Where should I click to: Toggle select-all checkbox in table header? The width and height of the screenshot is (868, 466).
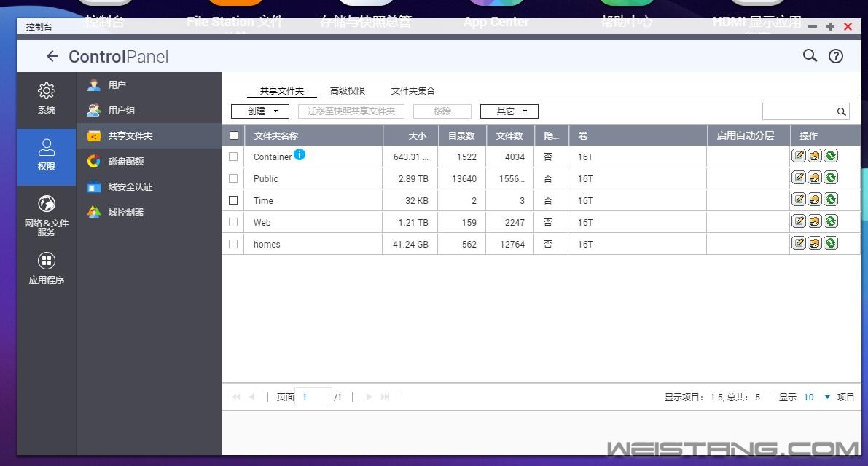(x=233, y=135)
